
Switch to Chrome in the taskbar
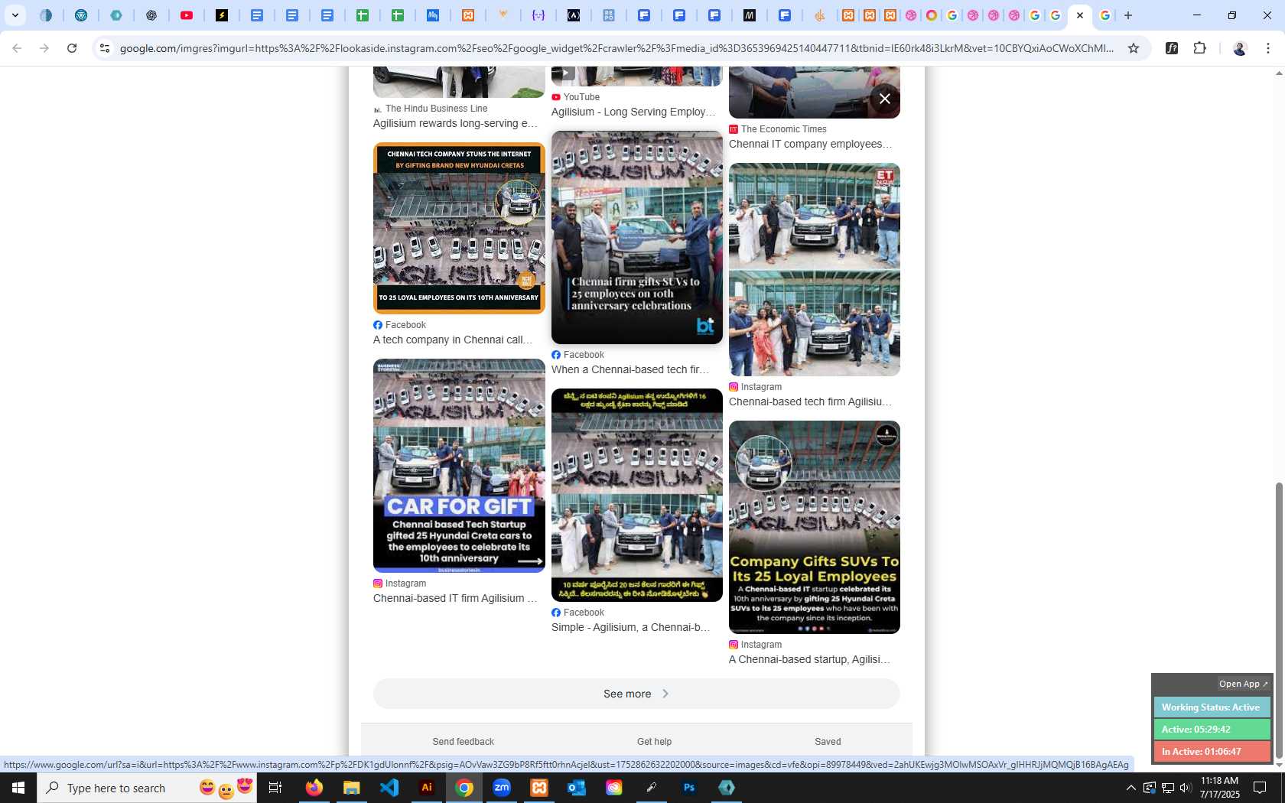coord(464,788)
